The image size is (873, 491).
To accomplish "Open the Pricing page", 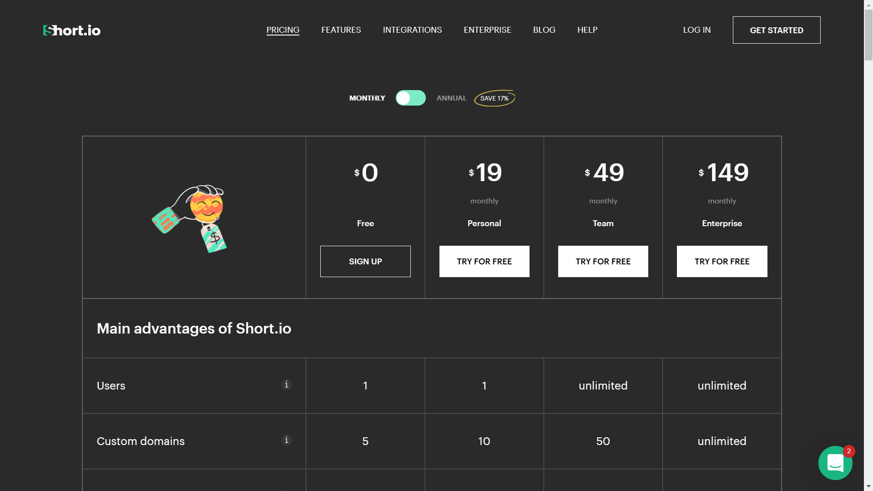I will coord(283,30).
